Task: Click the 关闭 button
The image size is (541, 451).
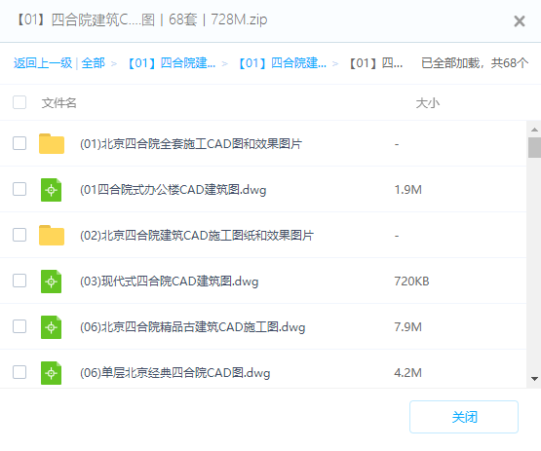Action: (x=464, y=417)
